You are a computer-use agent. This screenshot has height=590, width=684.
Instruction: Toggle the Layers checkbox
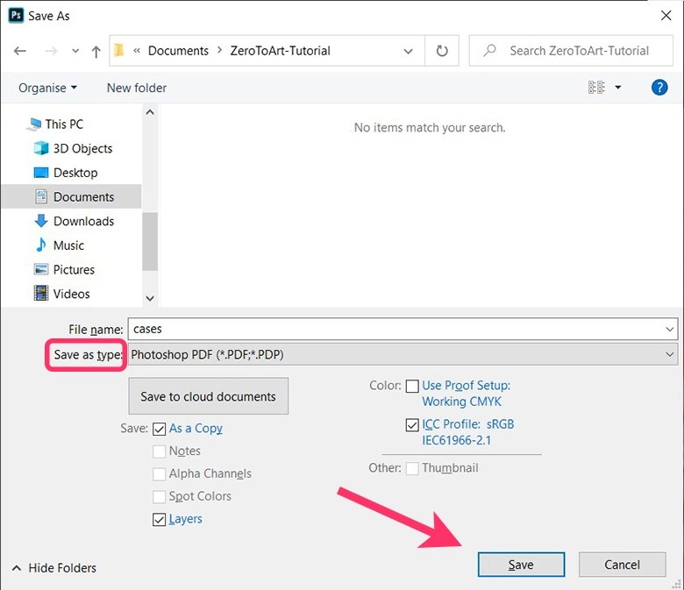point(159,519)
